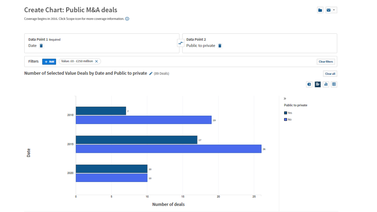Click the 2019 No bar with 26 deals

[x=168, y=149]
